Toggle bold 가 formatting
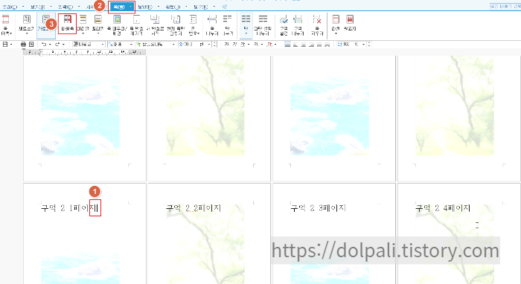Viewport: 521px width, 284px height. (x=226, y=44)
